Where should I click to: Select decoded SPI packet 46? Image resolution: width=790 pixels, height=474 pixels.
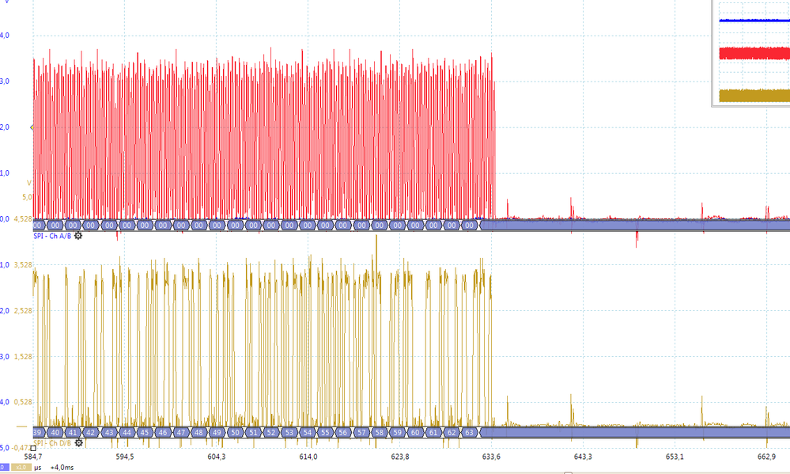point(162,432)
